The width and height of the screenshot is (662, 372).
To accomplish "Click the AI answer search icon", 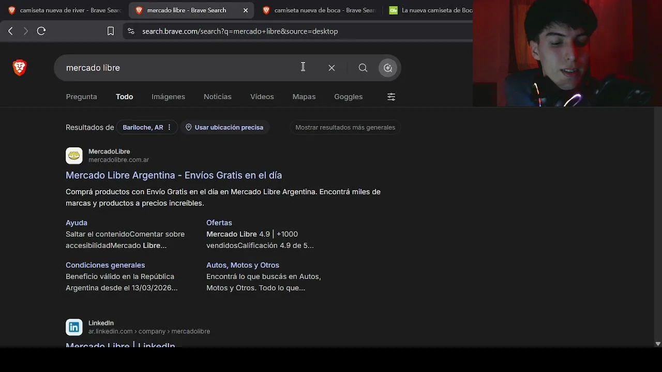I will pyautogui.click(x=388, y=68).
